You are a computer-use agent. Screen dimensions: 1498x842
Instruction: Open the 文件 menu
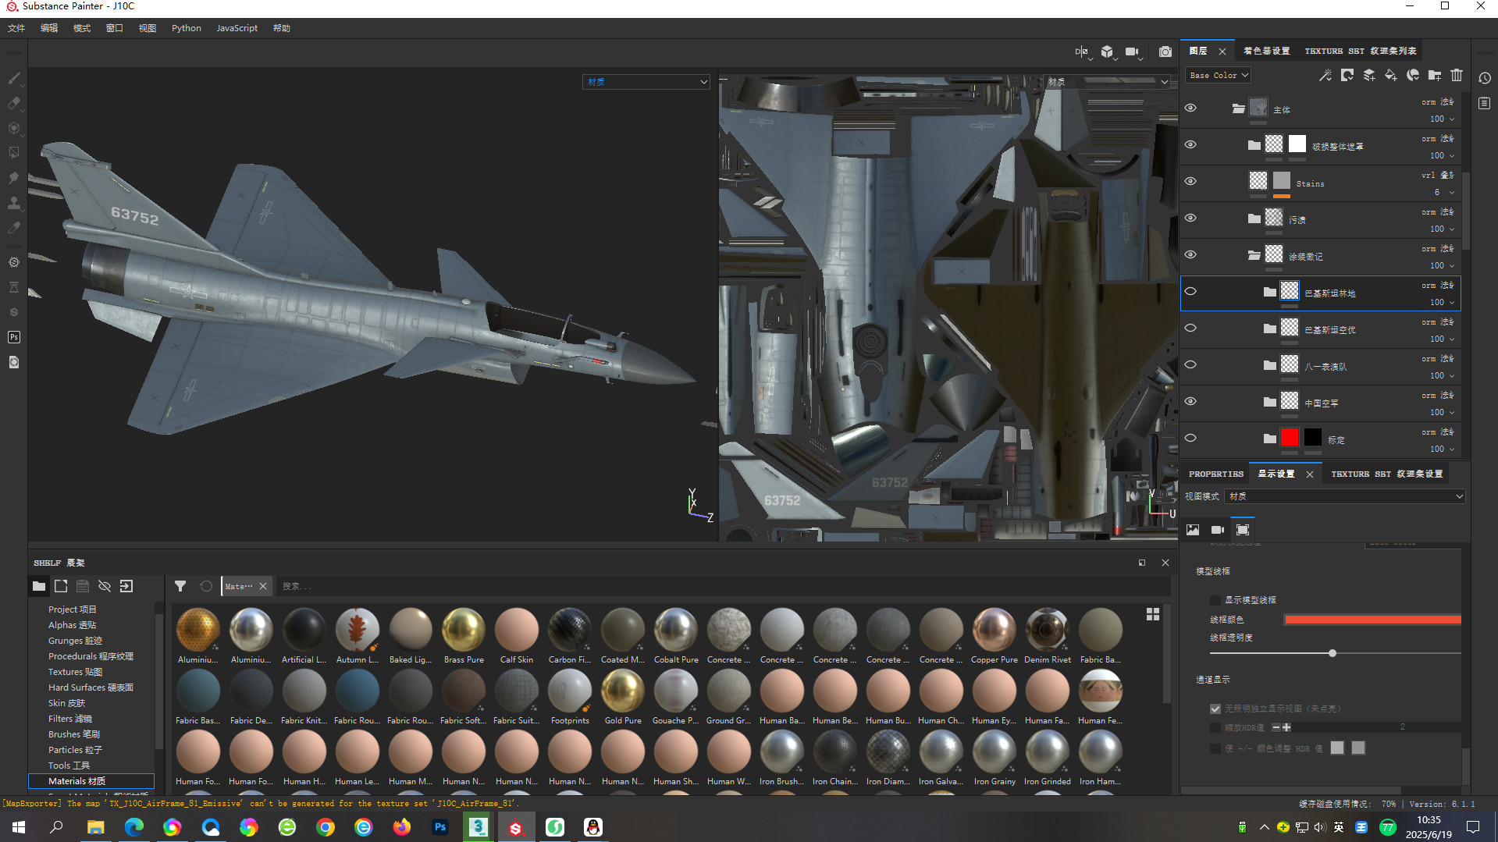(x=16, y=28)
